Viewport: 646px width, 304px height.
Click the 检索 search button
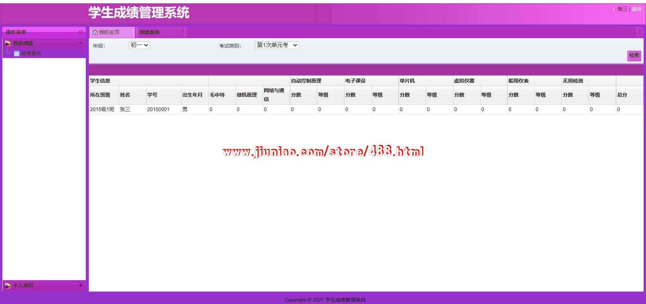coord(634,55)
